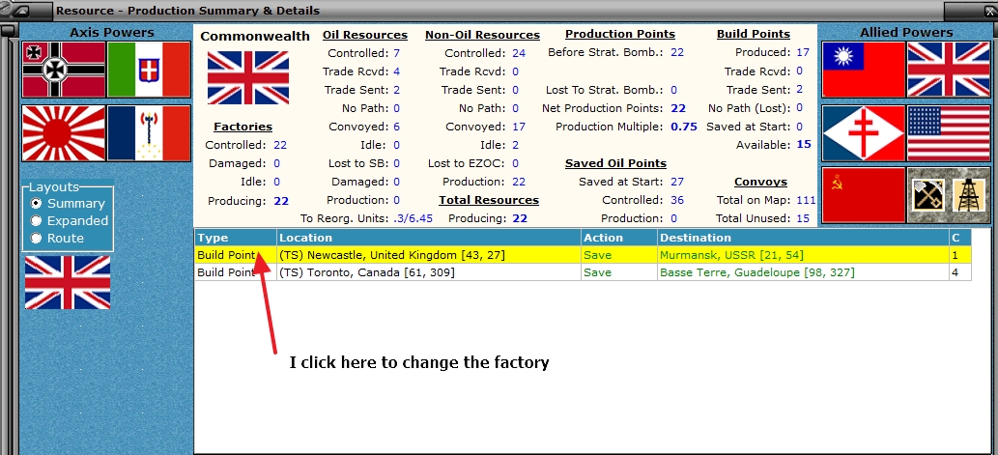
Task: Select the Japanese rising sun flag
Action: coord(64,133)
